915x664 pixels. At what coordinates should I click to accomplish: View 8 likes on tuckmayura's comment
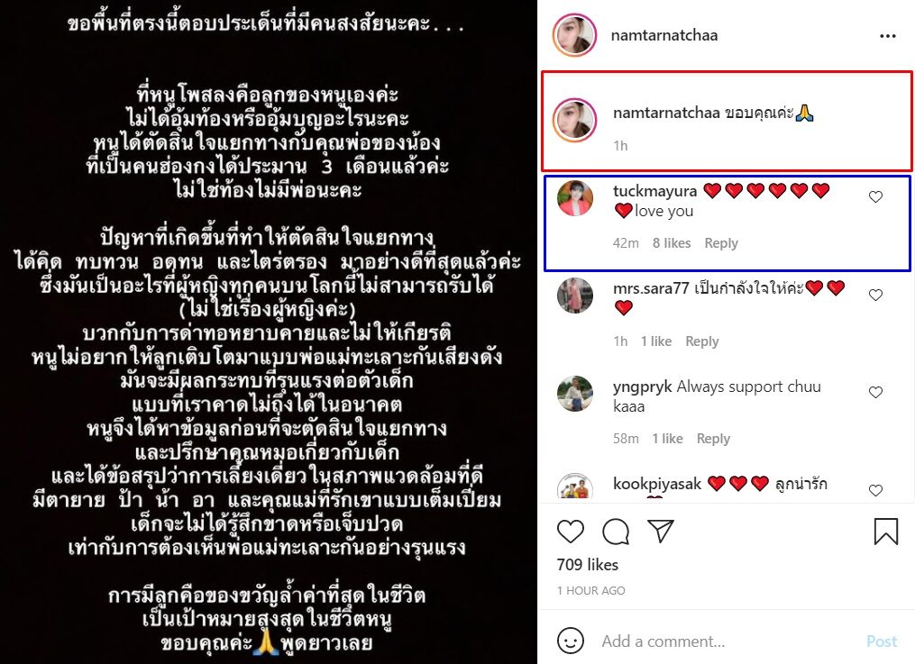[x=671, y=243]
